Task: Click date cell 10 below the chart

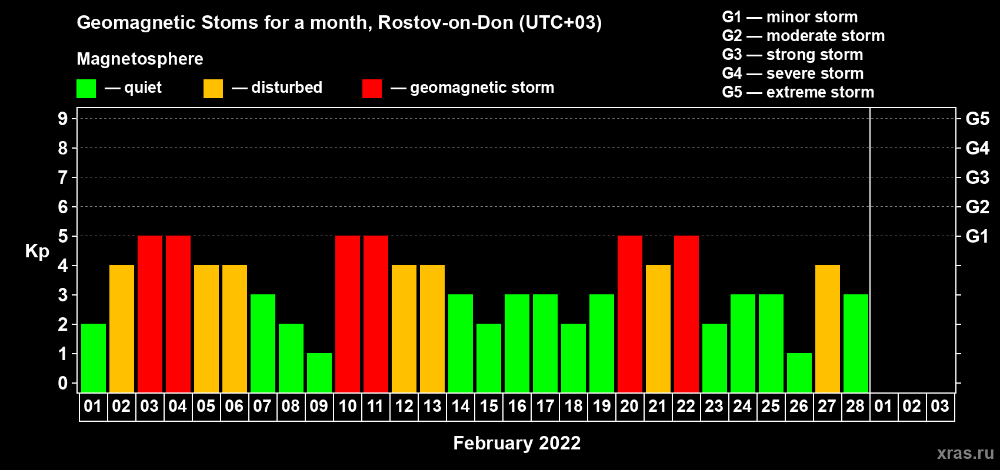Action: click(x=348, y=406)
